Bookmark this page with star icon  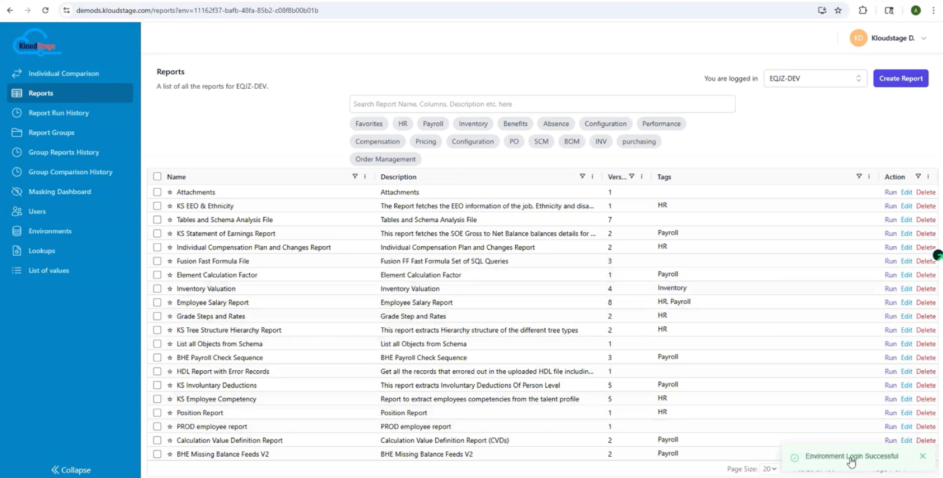coord(838,10)
